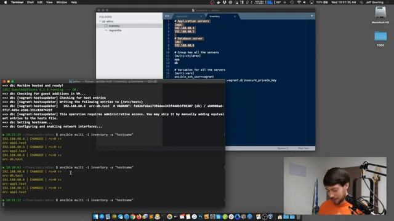
Task: Open Sublime Text from the Dock
Action: click(x=151, y=217)
